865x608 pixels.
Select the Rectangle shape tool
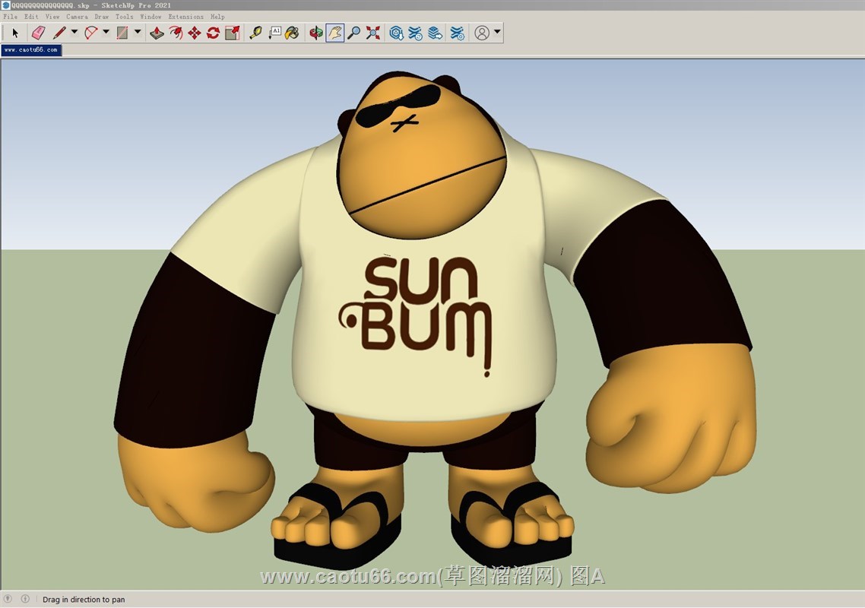[122, 33]
